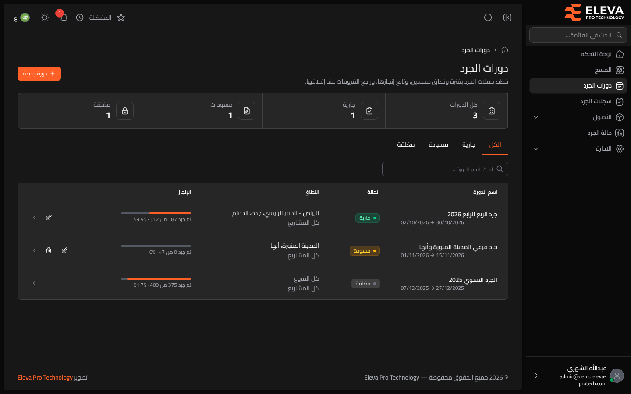Click the check-clipboard icon in جارية card
631x394 pixels.
point(369,111)
